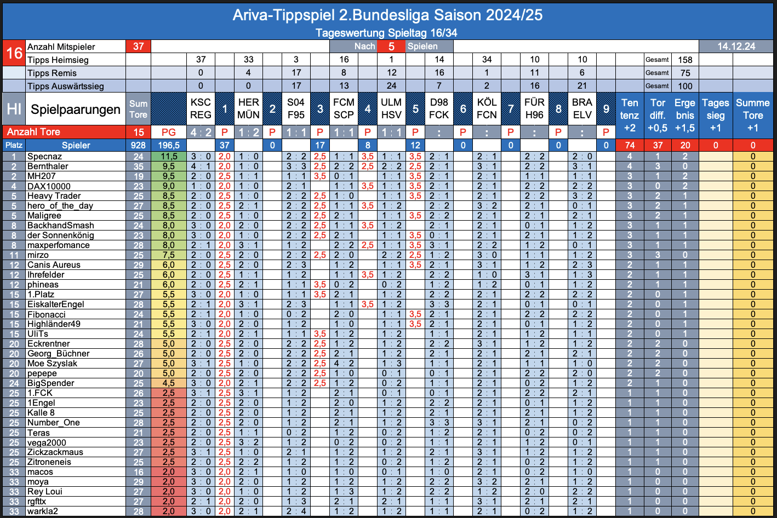Click the HER MÜN match header
Image resolution: width=777 pixels, height=518 pixels.
pos(248,108)
